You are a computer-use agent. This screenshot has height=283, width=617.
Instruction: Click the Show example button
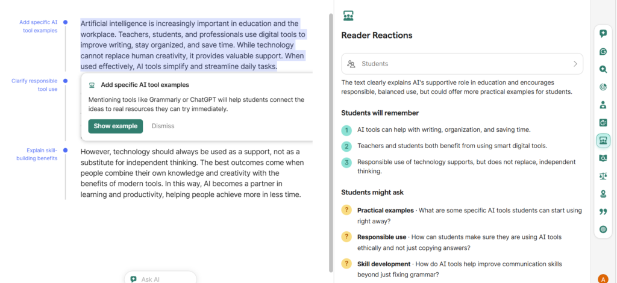[x=115, y=126]
